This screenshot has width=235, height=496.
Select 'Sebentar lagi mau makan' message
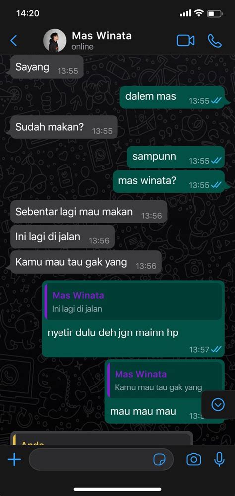pos(89,212)
